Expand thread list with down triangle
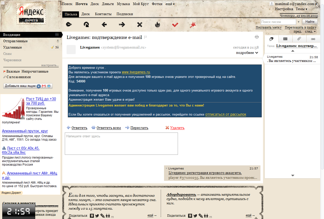This screenshot has height=219, width=324. pyautogui.click(x=293, y=176)
